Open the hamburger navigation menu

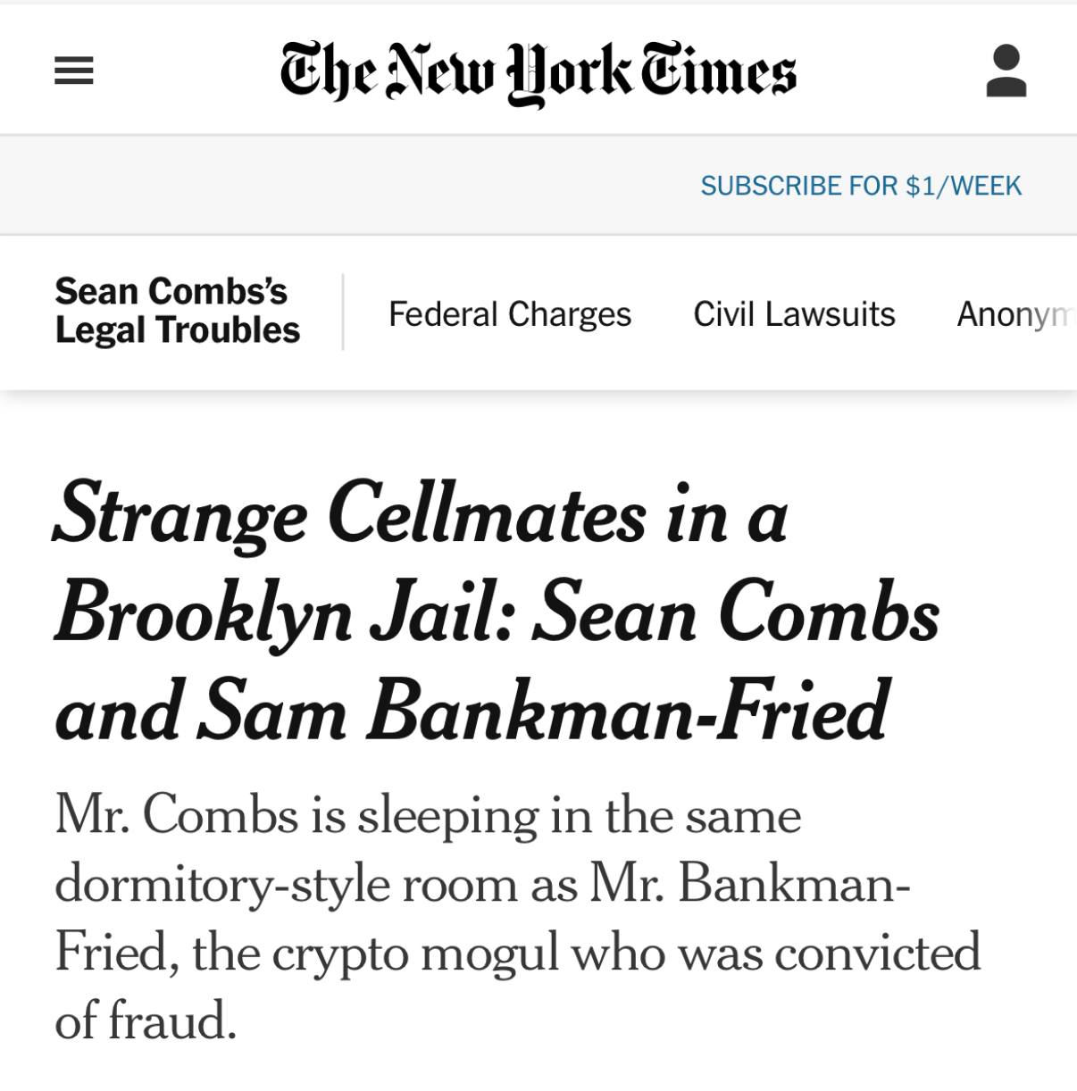click(x=74, y=71)
